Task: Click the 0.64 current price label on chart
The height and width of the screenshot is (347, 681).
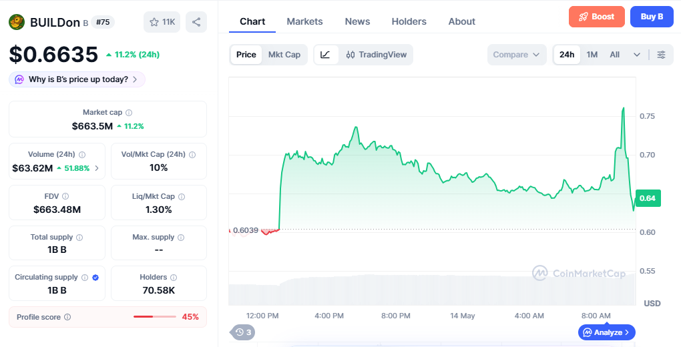Action: click(x=648, y=198)
